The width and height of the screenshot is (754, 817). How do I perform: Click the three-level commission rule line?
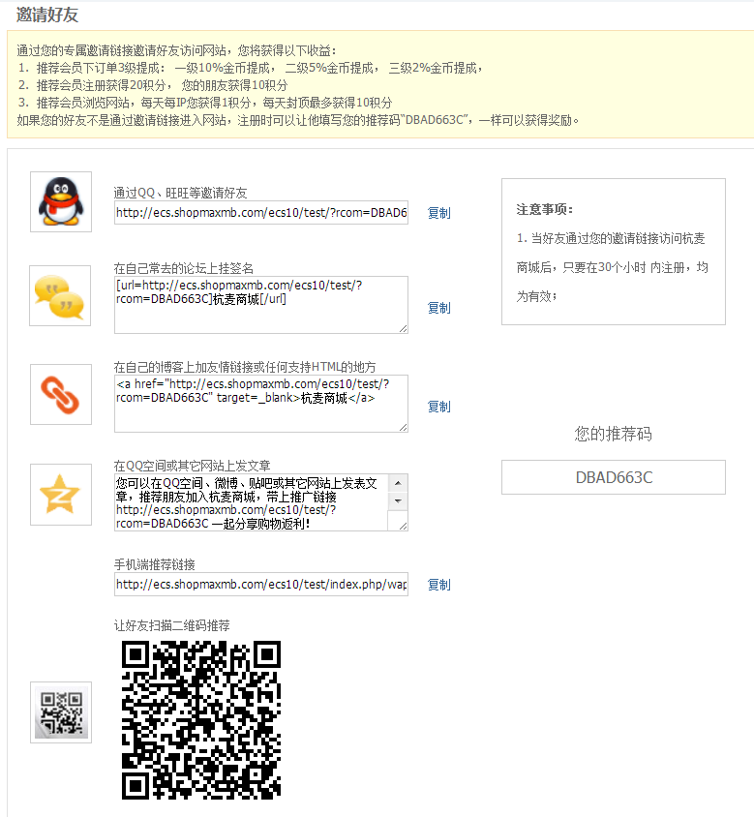pos(251,68)
